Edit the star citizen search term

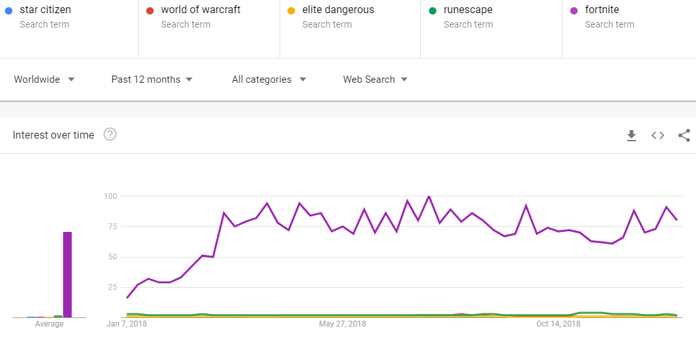coord(69,29)
